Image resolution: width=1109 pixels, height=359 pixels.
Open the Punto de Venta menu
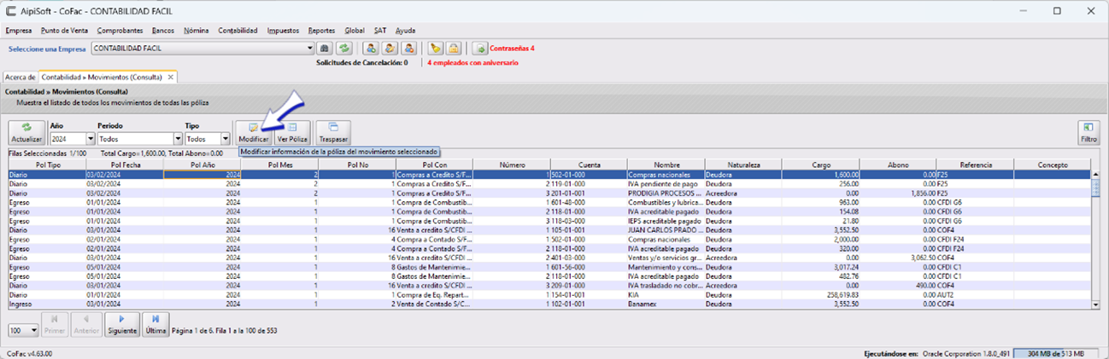point(64,30)
